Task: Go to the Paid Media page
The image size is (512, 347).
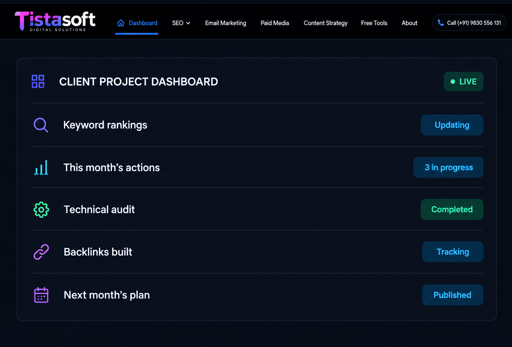Action: pos(275,23)
